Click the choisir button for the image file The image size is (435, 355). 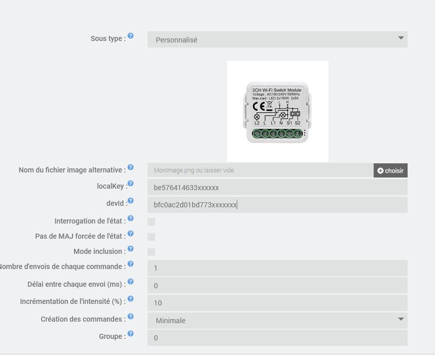[x=390, y=170]
